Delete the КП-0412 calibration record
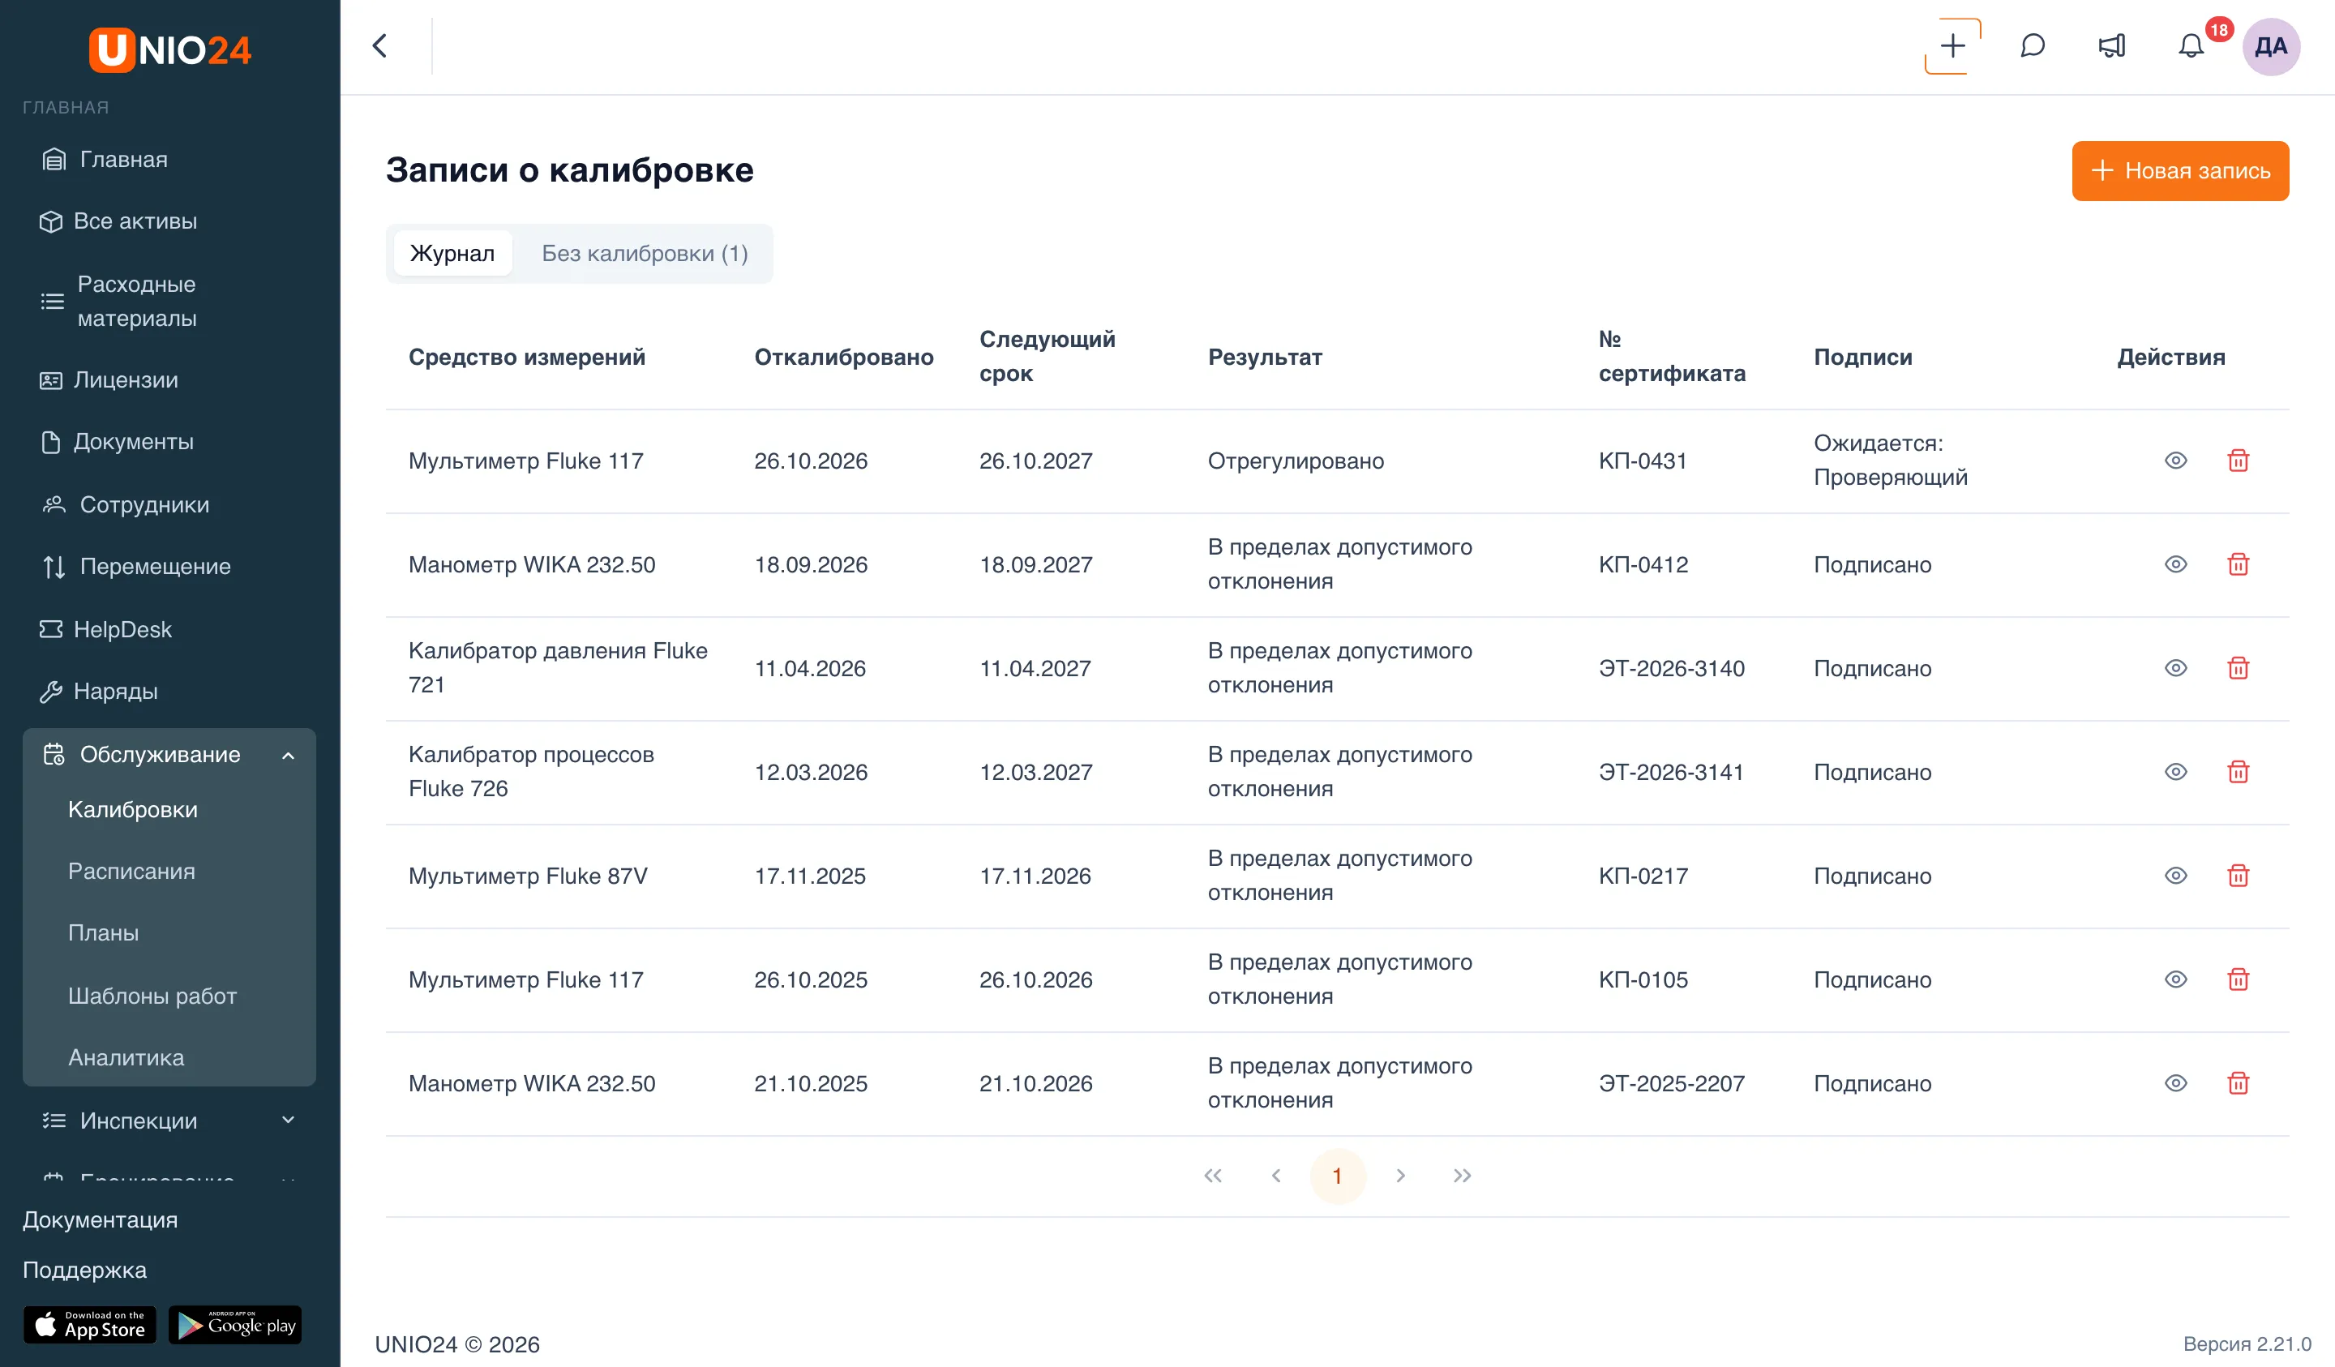2335x1367 pixels. (2238, 564)
